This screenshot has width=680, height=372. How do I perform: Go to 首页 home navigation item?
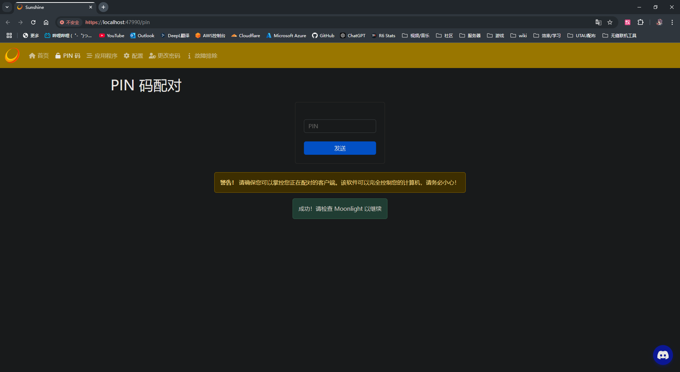point(39,56)
